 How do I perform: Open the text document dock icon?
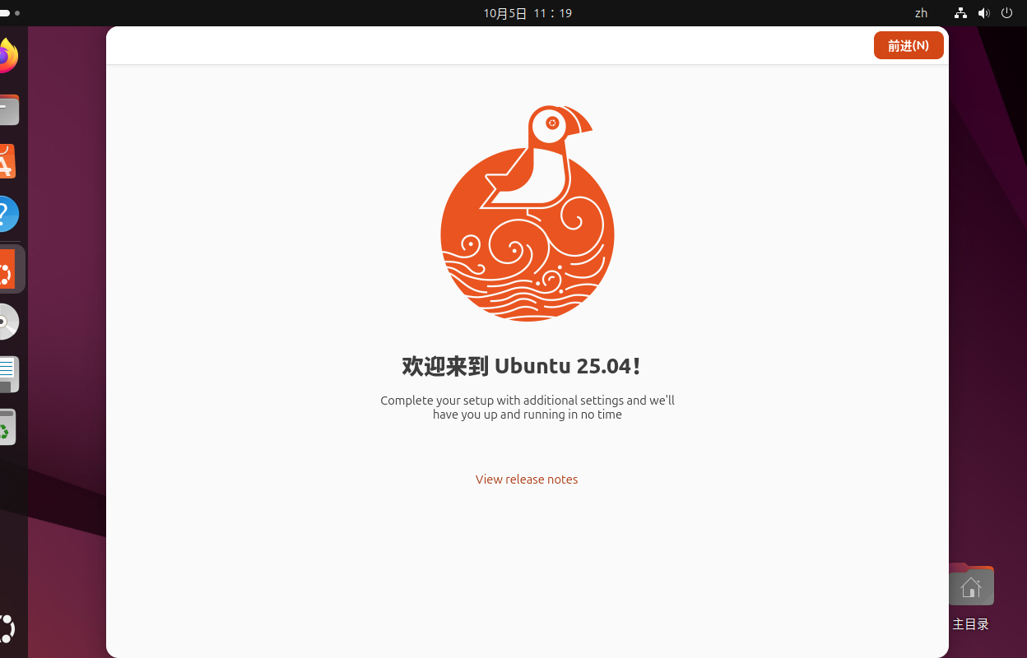point(7,374)
